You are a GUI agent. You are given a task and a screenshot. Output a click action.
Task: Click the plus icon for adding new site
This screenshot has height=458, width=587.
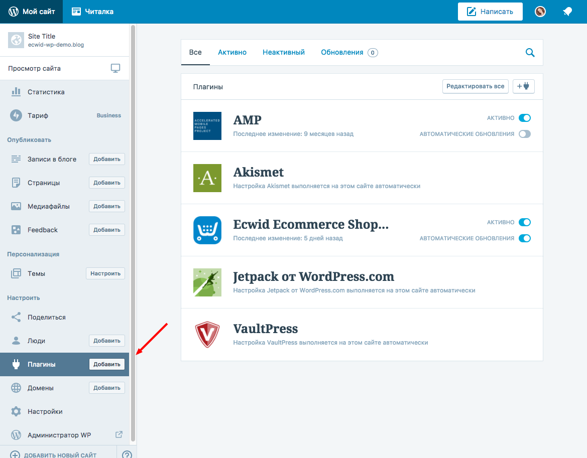coord(15,454)
